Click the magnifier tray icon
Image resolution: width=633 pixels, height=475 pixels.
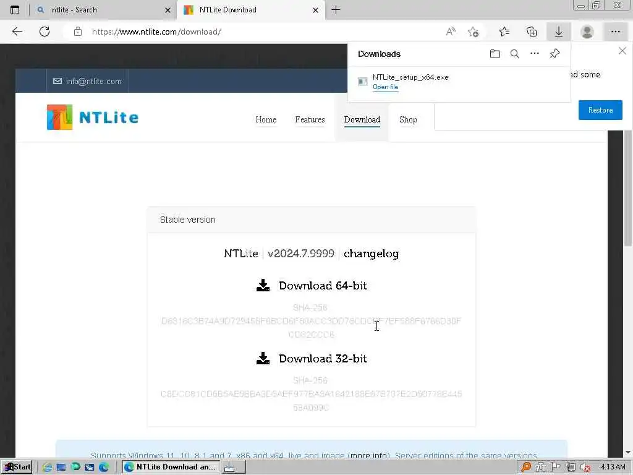pyautogui.click(x=525, y=468)
